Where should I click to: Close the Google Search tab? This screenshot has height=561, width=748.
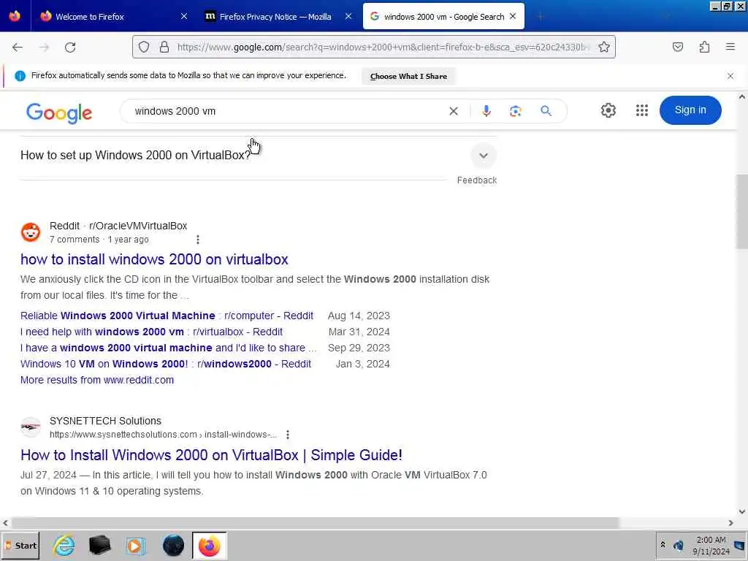(x=513, y=16)
